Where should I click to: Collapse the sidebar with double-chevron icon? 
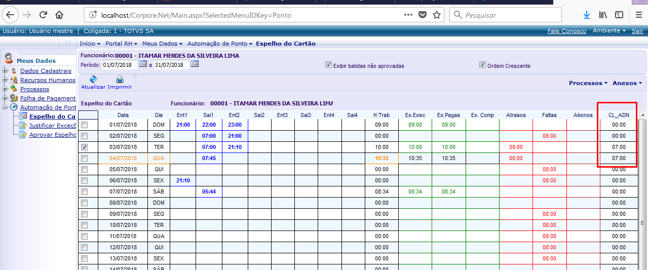(67, 44)
